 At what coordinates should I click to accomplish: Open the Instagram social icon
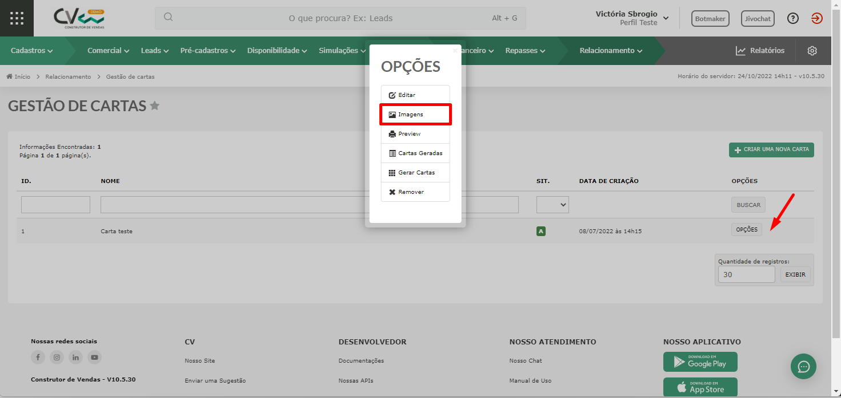pos(57,358)
